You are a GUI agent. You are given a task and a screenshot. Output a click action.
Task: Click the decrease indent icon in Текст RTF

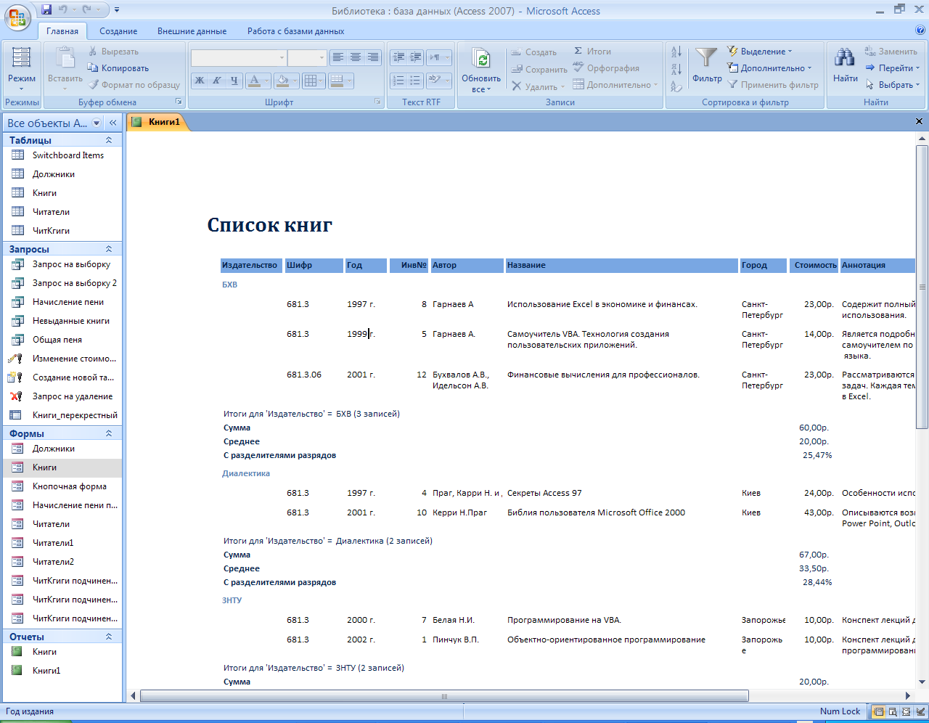coord(398,57)
